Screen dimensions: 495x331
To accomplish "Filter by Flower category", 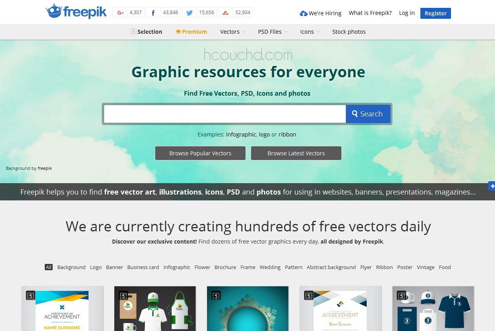I will tap(202, 267).
